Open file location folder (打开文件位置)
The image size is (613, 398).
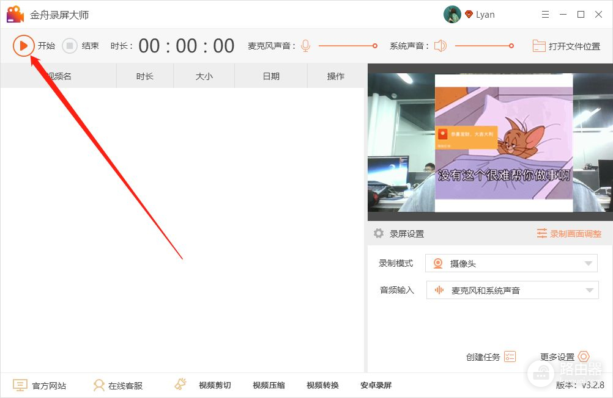pos(566,46)
